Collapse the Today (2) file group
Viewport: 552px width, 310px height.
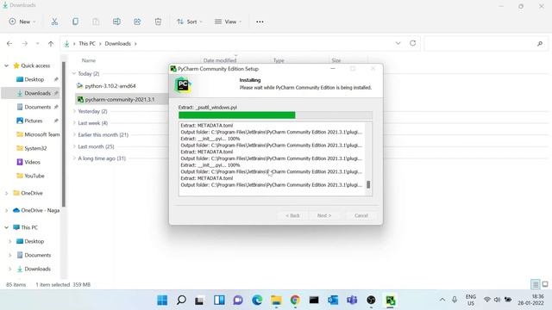(x=74, y=73)
